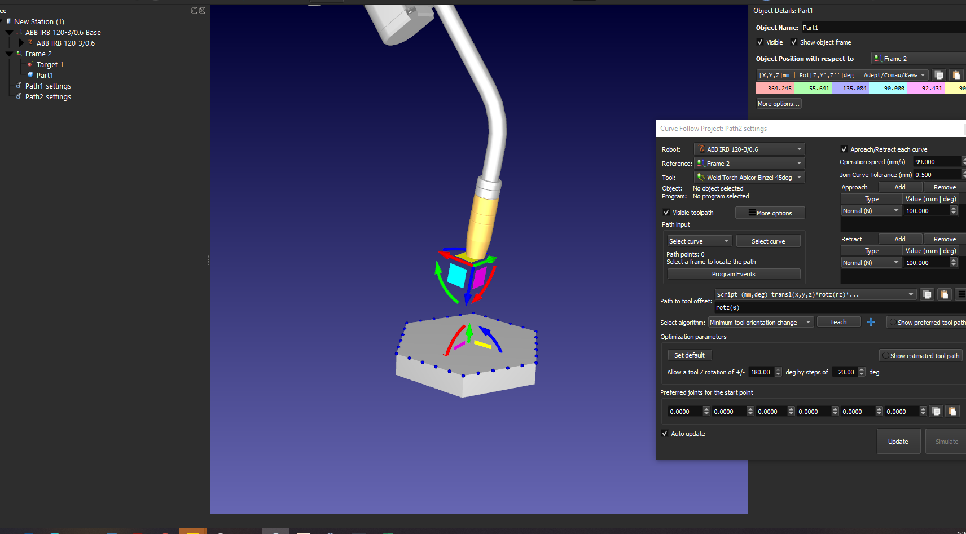Image resolution: width=966 pixels, height=534 pixels.
Task: Click the Program Events button
Action: coord(733,274)
